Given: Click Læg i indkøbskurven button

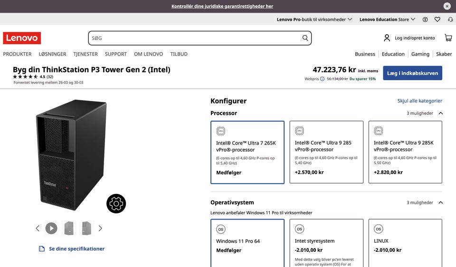Looking at the screenshot, I should click(x=412, y=73).
